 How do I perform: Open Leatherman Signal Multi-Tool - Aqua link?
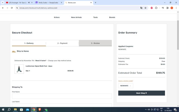click(39, 66)
